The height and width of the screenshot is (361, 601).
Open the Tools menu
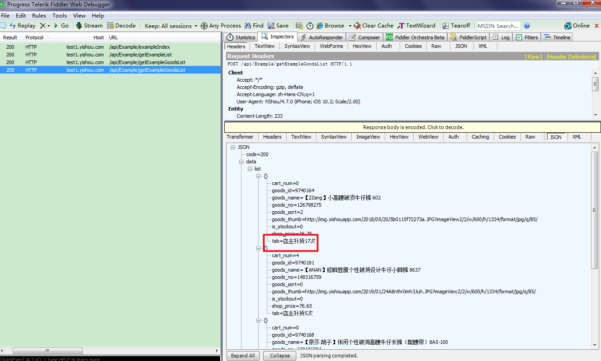click(60, 16)
